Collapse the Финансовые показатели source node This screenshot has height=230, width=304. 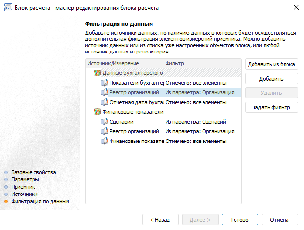click(91, 112)
